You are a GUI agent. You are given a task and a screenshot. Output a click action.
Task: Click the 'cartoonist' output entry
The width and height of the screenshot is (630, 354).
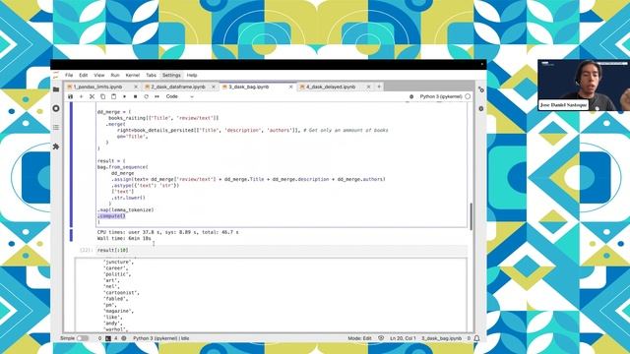tap(121, 293)
